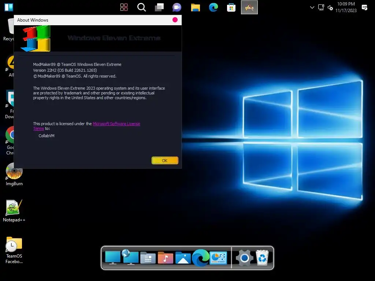
Task: Open the notification center icon
Action: [x=364, y=7]
